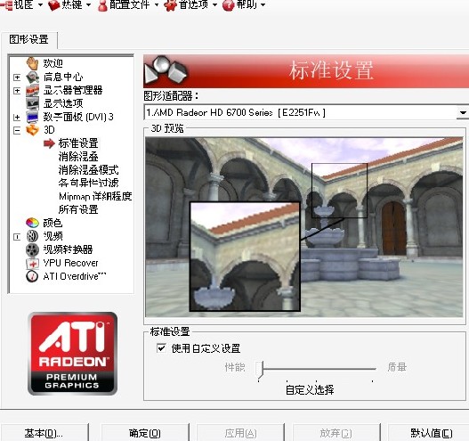Click the 基本(B)... button
This screenshot has width=469, height=441.
tap(44, 433)
